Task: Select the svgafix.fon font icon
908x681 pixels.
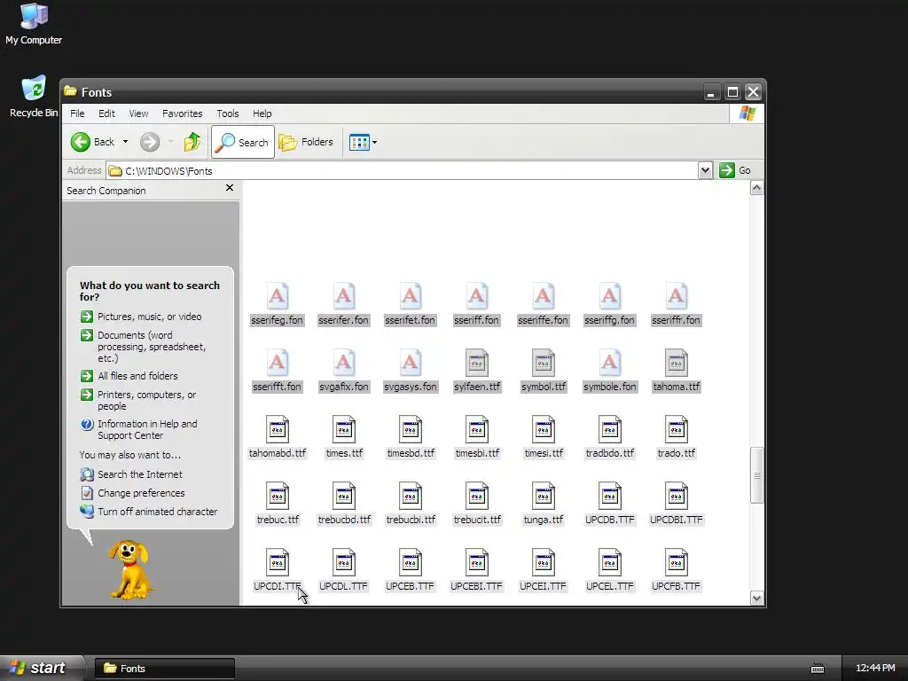Action: (x=343, y=363)
